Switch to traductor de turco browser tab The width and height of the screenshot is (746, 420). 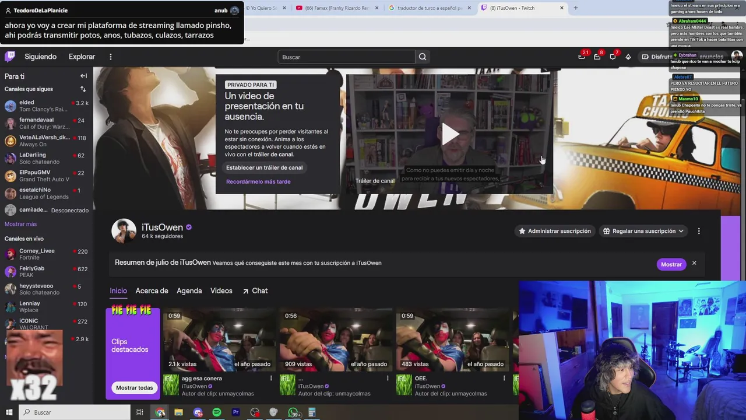[430, 8]
